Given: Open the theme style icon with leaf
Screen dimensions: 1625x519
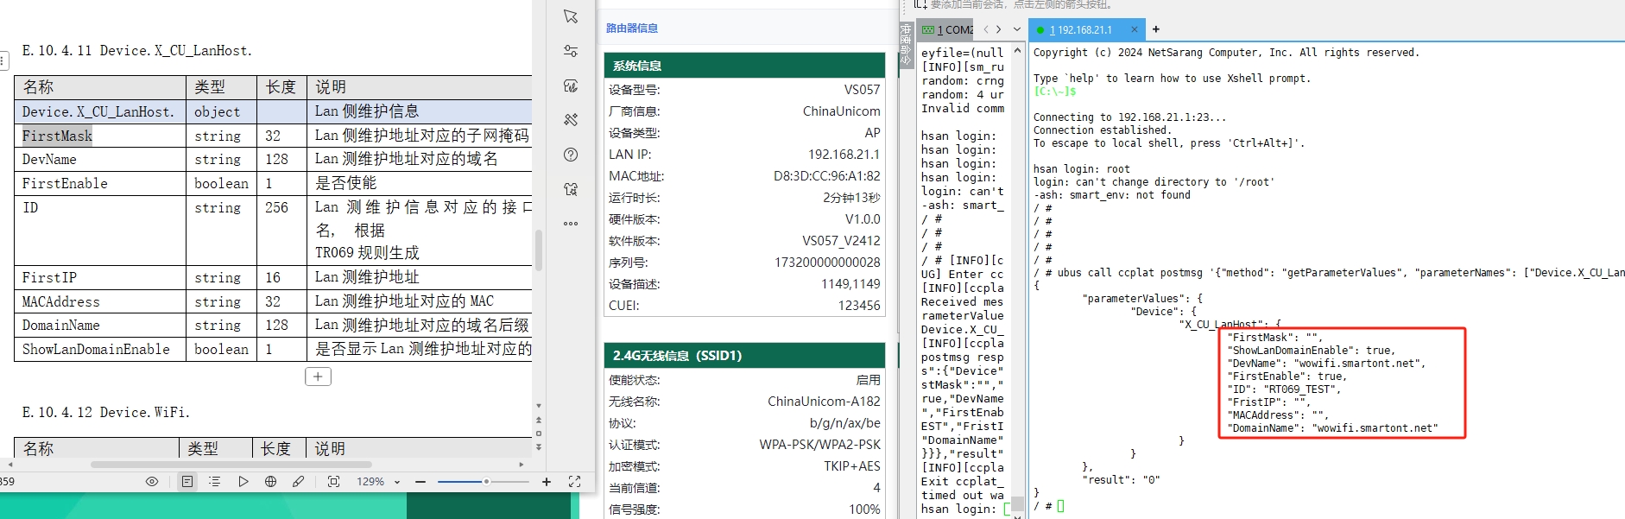Looking at the screenshot, I should click(571, 85).
